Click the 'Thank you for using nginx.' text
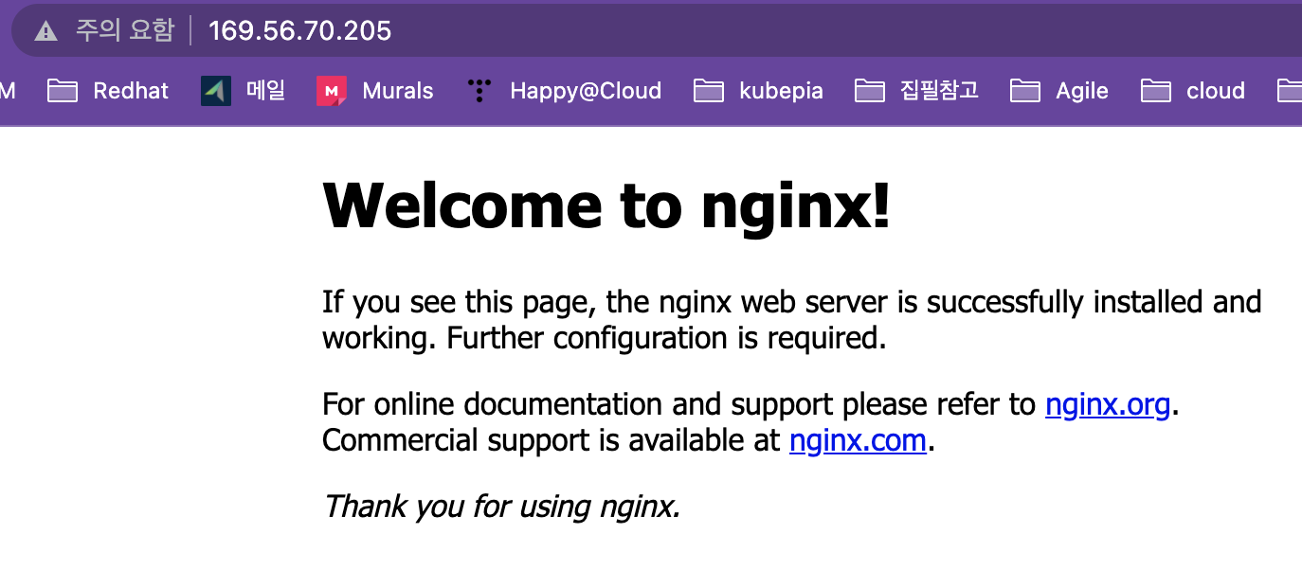This screenshot has height=587, width=1302. 501,507
